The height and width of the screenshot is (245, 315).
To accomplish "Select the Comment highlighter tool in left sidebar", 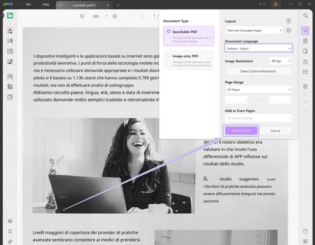I will (x=10, y=31).
